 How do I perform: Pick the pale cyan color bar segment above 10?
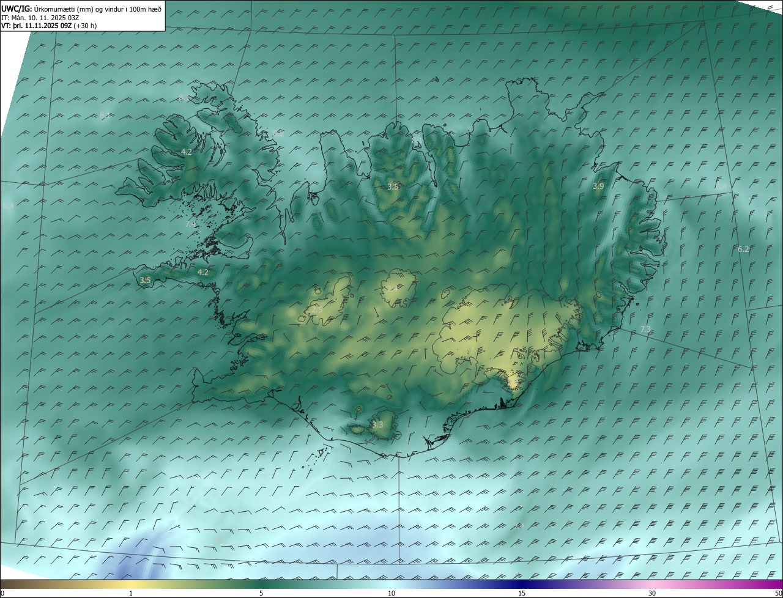(x=391, y=584)
